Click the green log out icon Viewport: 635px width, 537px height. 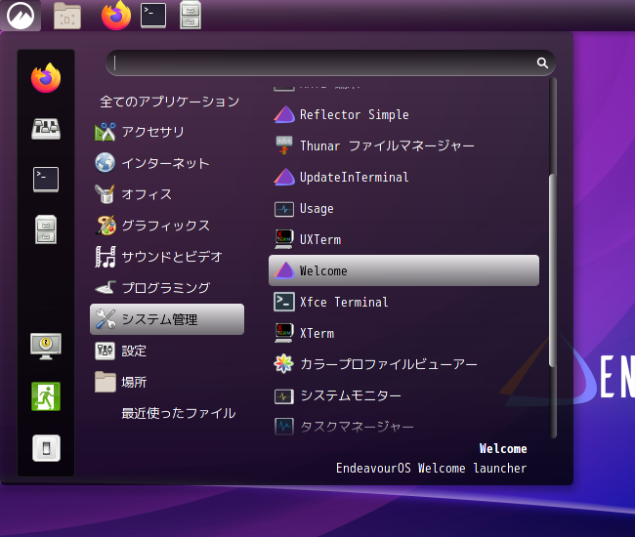coord(46,396)
